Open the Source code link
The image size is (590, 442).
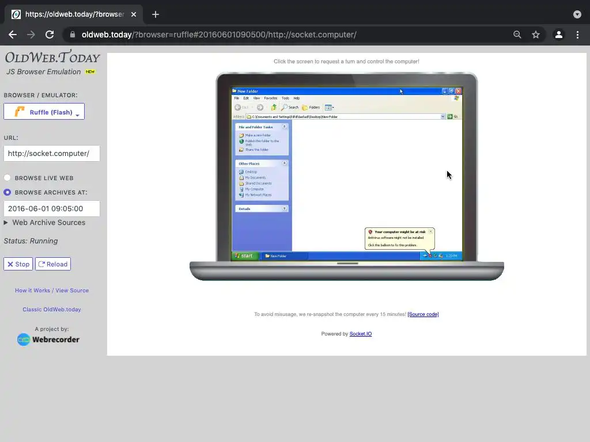[423, 314]
